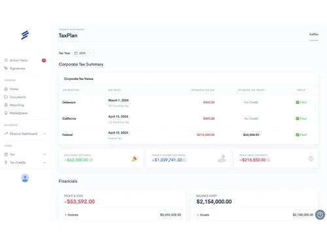
Task: Switch to the TaxPlan tab at top right
Action: click(x=314, y=34)
